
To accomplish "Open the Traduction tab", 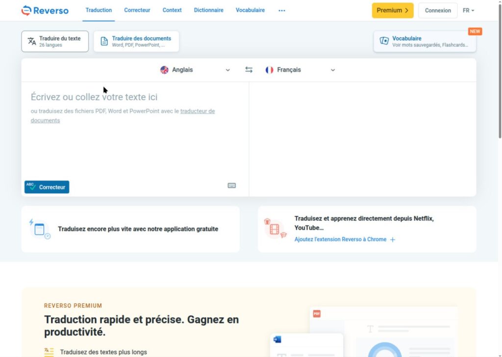I will [99, 10].
